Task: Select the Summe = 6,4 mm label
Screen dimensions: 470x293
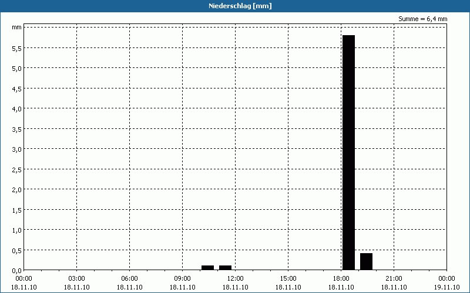Action: coord(422,19)
